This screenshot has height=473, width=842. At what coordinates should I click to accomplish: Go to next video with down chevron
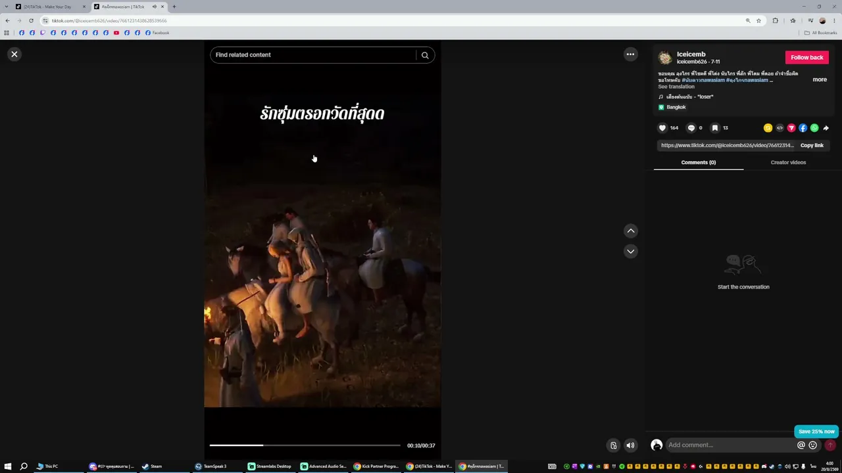pyautogui.click(x=630, y=252)
